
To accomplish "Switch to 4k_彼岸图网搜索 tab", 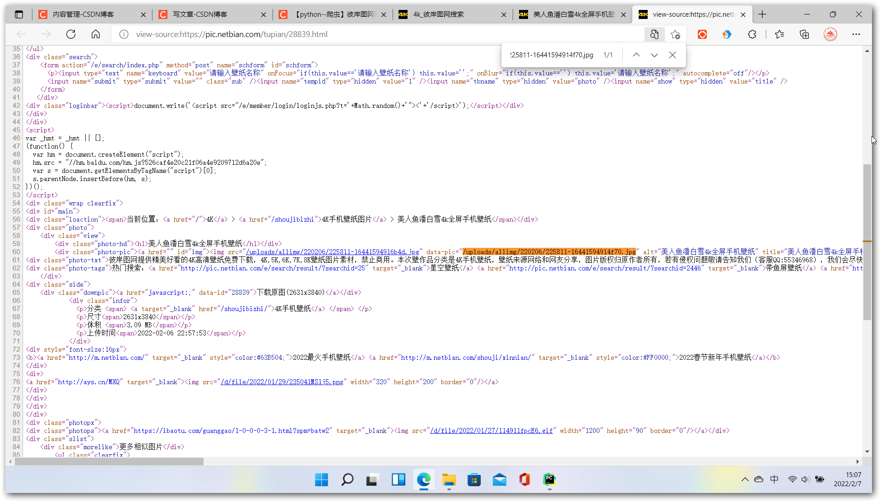I will click(452, 14).
